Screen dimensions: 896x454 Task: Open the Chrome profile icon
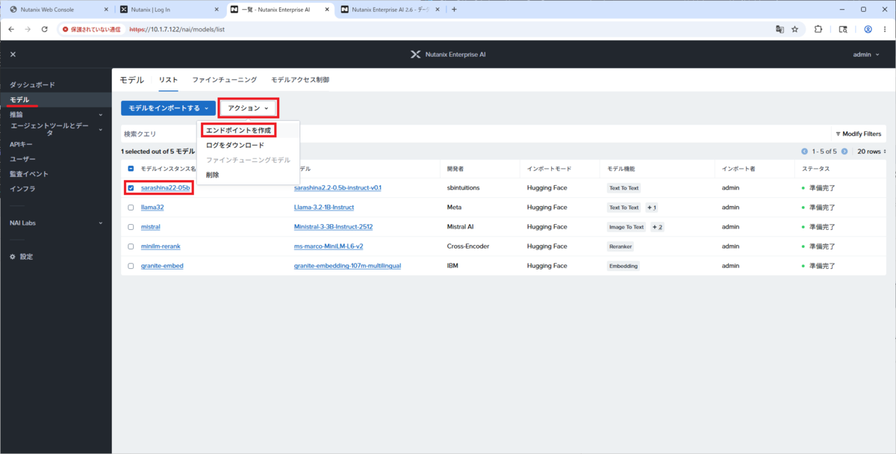click(868, 30)
